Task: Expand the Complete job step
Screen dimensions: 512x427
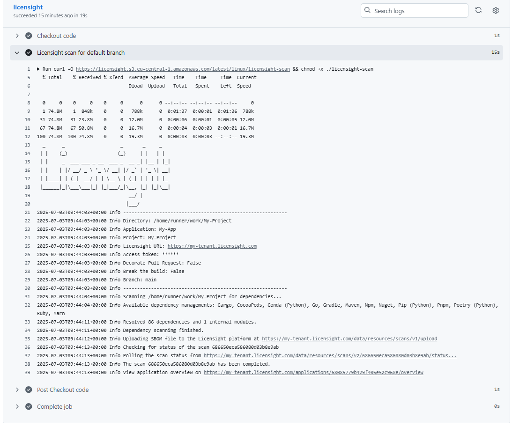Action: tap(17, 406)
